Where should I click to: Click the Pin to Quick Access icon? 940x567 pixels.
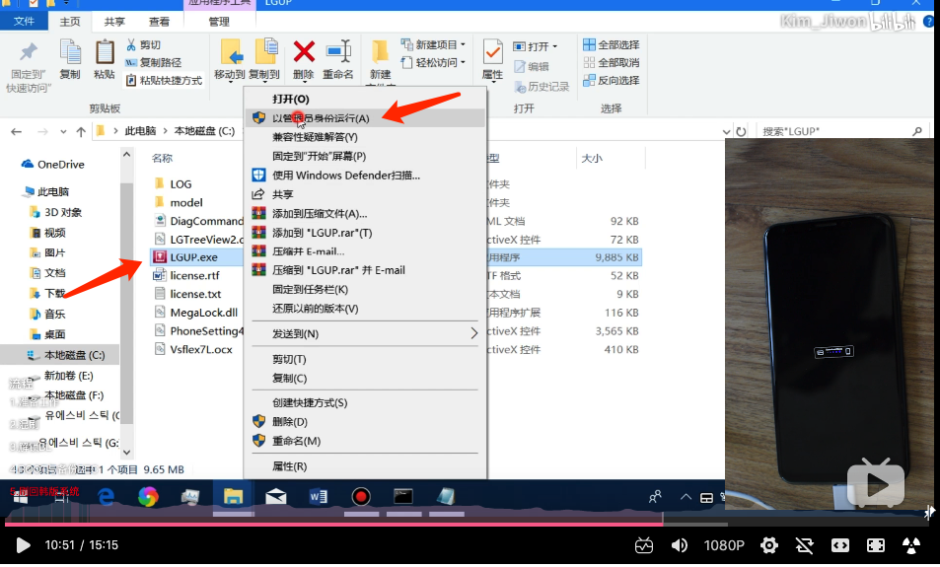[29, 52]
